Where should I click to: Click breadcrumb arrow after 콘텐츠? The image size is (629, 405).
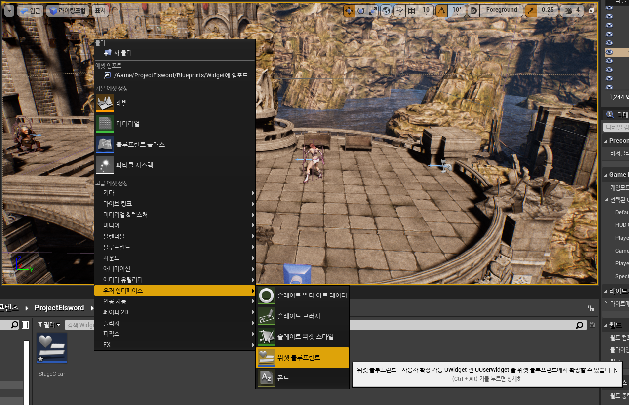27,308
